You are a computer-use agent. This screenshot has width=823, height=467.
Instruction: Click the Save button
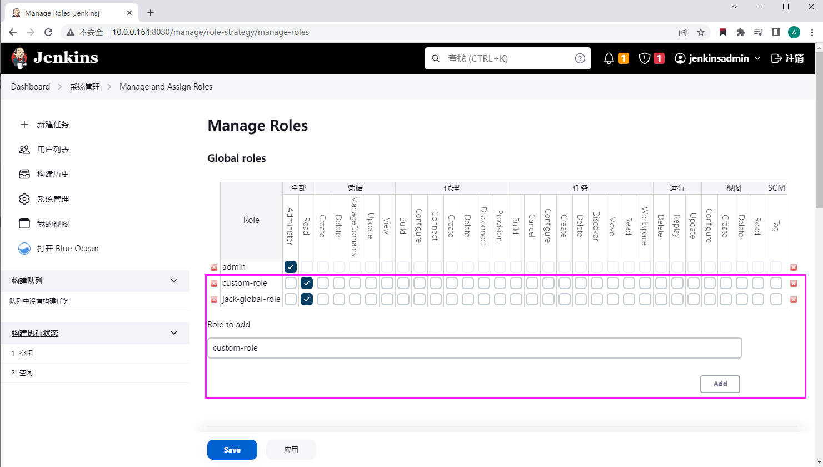pyautogui.click(x=232, y=450)
